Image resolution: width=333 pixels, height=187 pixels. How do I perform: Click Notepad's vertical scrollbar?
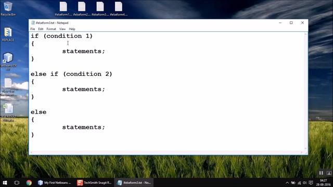coord(305,91)
